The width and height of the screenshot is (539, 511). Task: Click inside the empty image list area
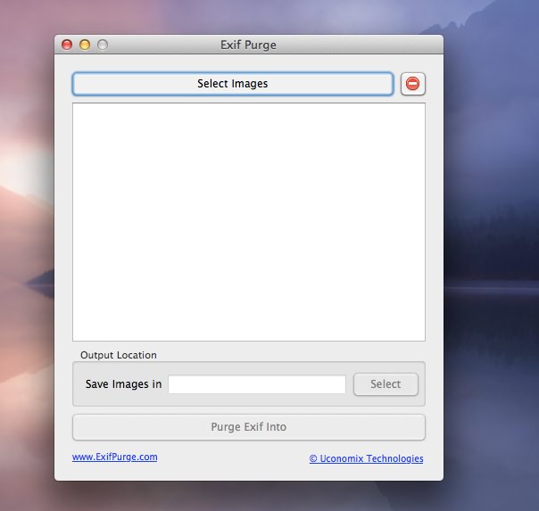[x=249, y=222]
